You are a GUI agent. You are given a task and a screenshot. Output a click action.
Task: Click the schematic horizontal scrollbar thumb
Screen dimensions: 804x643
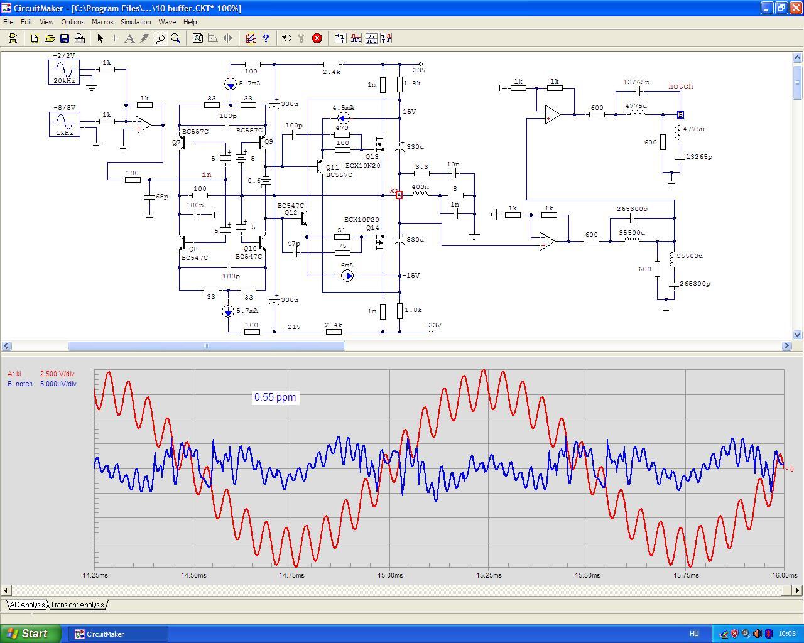pyautogui.click(x=207, y=345)
